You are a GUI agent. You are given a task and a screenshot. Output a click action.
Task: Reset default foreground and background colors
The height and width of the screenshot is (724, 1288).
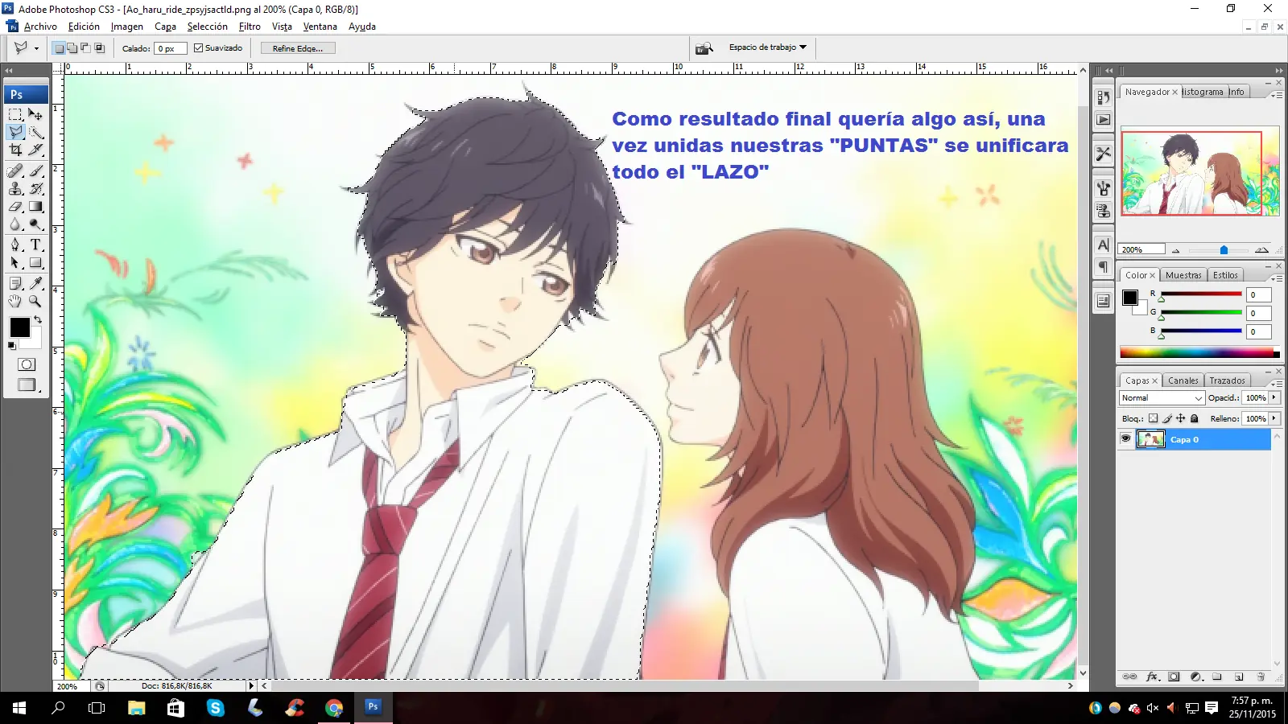pyautogui.click(x=11, y=346)
